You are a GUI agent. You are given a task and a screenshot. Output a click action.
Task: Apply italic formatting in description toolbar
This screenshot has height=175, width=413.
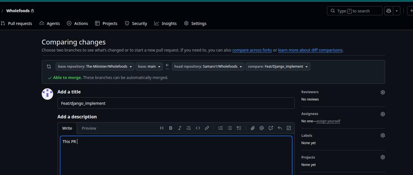tap(179, 128)
